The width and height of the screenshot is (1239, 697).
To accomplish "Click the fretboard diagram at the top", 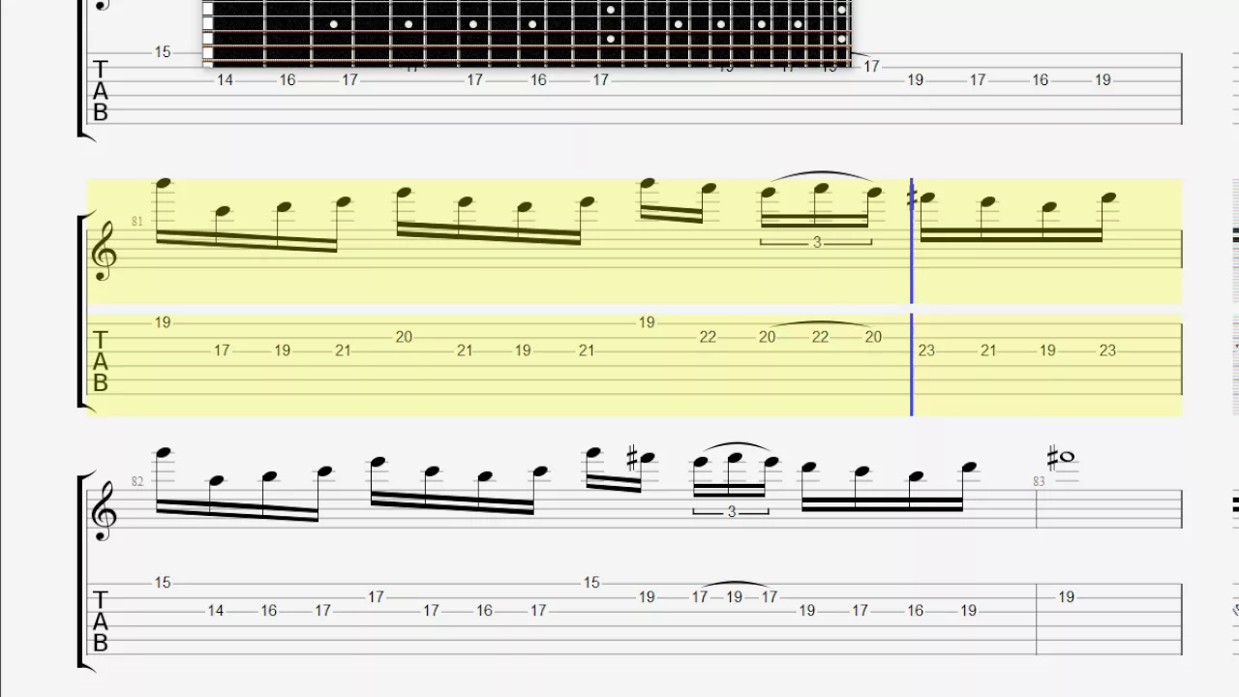I will 527,33.
